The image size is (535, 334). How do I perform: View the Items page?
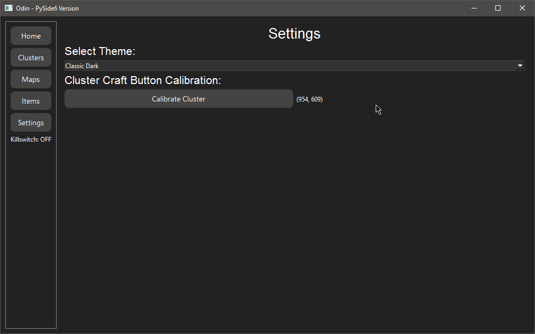pos(31,100)
